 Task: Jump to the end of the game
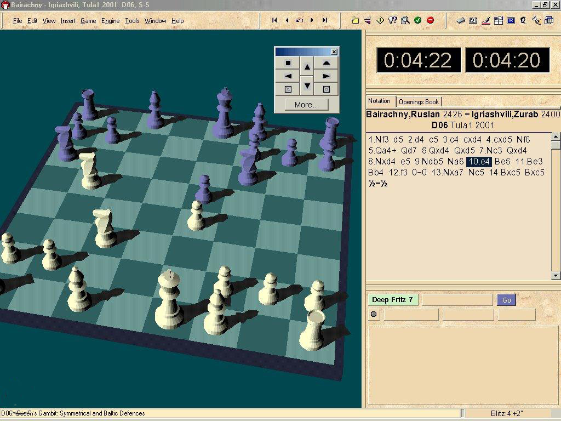click(x=324, y=20)
